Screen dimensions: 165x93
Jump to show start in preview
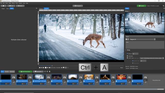40,68
